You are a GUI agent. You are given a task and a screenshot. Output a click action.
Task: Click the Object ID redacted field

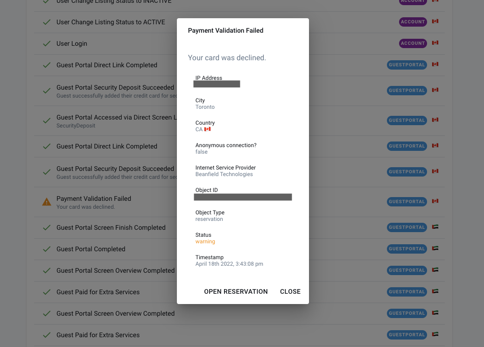click(242, 197)
